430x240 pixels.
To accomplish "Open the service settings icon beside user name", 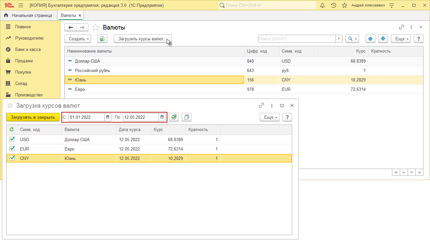I will pyautogui.click(x=392, y=6).
